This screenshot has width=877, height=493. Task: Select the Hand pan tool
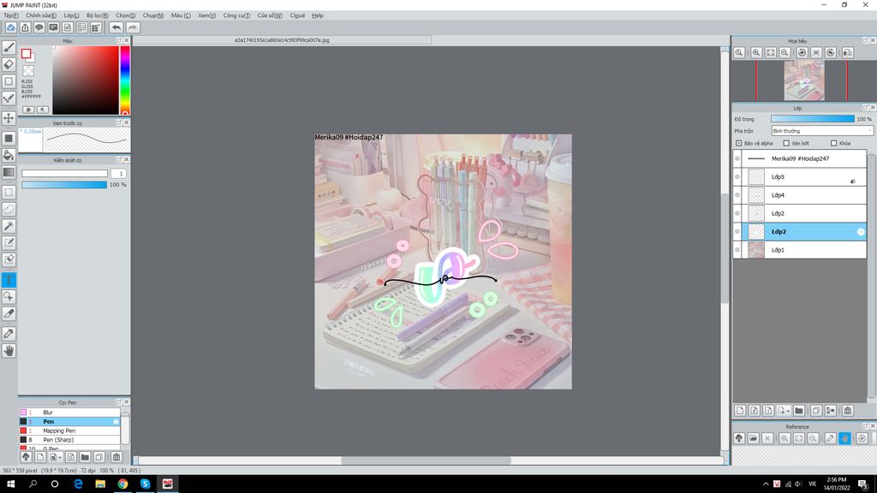(x=9, y=351)
